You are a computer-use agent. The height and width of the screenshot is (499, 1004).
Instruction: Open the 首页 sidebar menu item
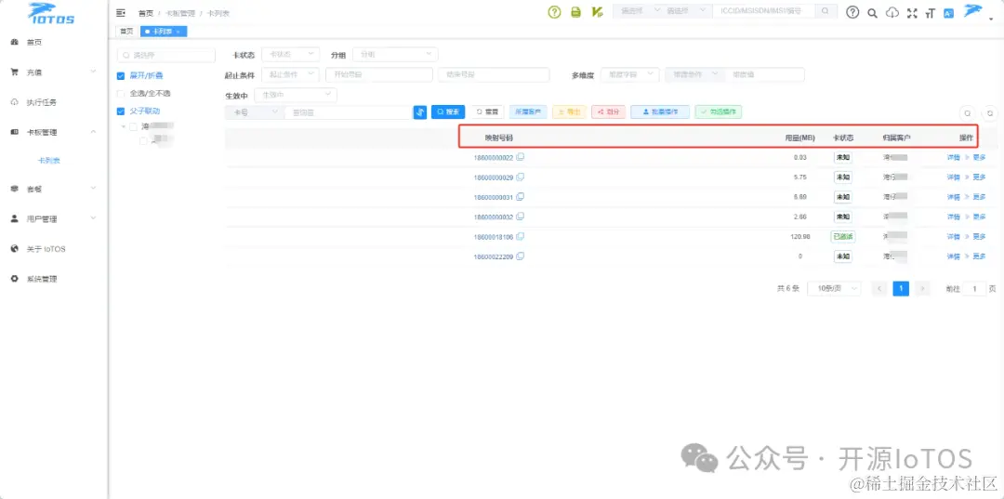[34, 42]
